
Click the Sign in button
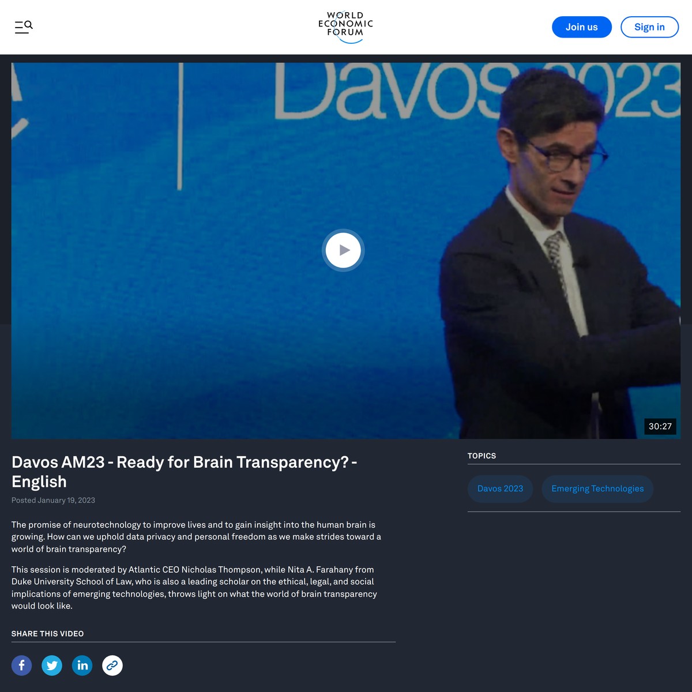649,27
